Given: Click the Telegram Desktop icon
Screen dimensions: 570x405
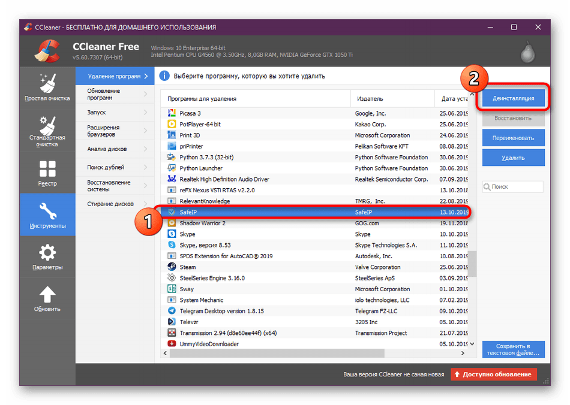Looking at the screenshot, I should pos(172,311).
